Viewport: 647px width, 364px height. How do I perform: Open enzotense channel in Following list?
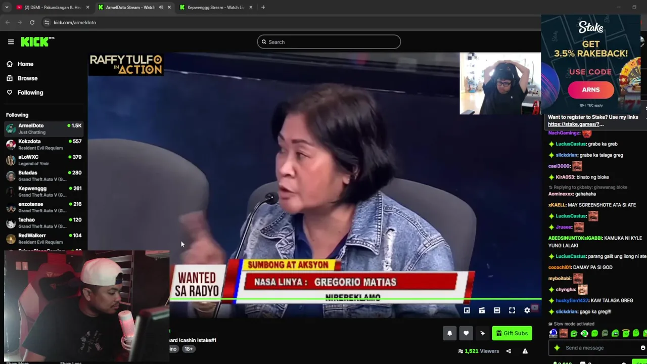point(44,207)
